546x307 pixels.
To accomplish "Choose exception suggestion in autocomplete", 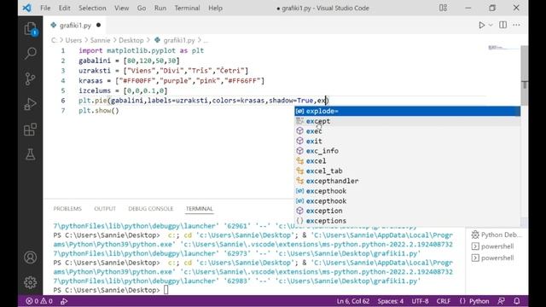I will coord(408,211).
